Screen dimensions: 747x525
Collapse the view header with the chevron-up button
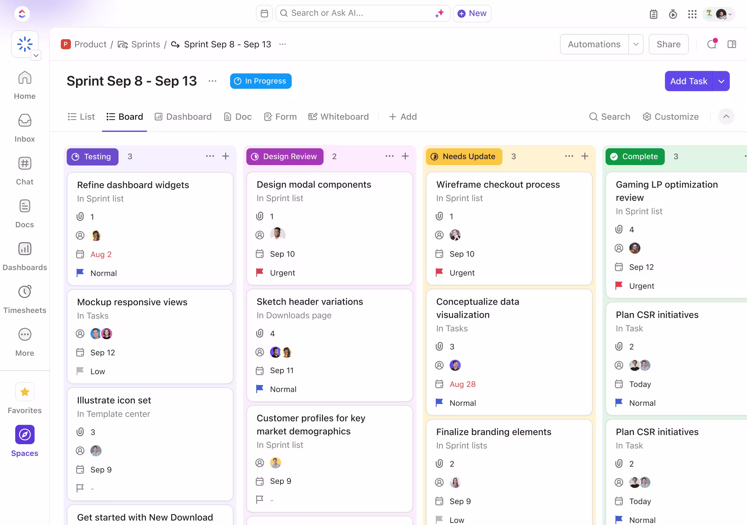click(726, 117)
